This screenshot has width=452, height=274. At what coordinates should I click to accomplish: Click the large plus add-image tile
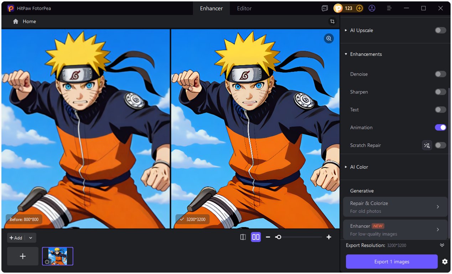pos(23,256)
